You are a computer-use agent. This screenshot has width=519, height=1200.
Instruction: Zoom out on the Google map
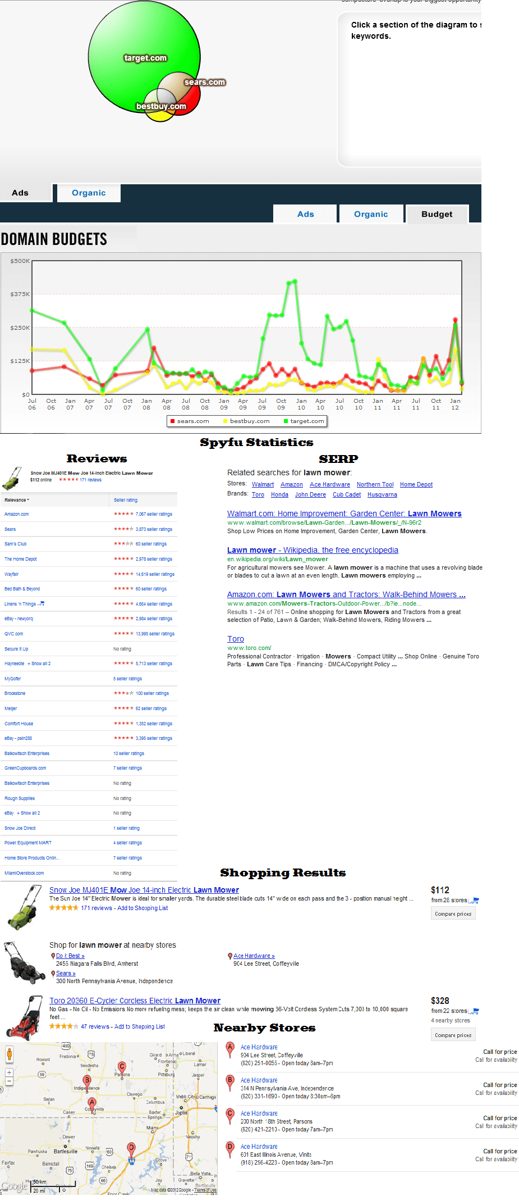[x=9, y=1080]
